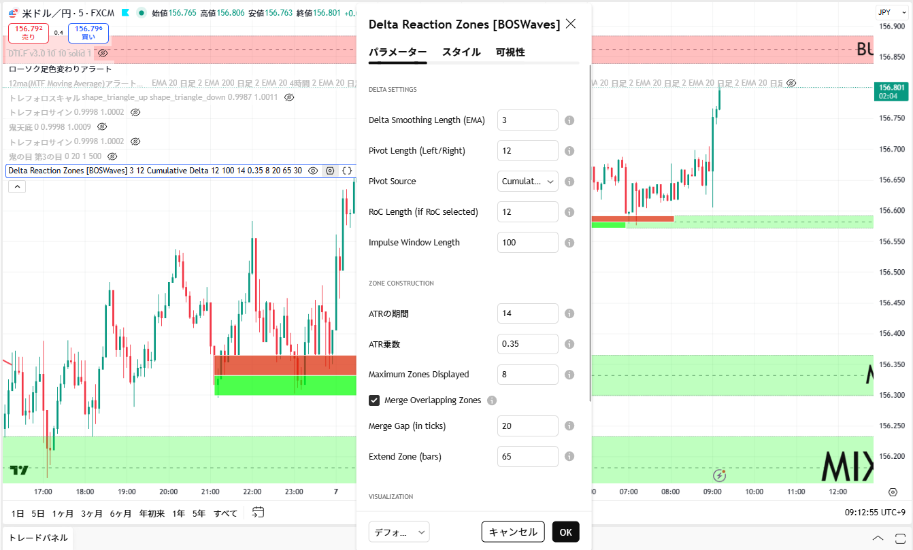
Task: Uncheck Merge Overlapping Zones checkbox
Action: (374, 400)
